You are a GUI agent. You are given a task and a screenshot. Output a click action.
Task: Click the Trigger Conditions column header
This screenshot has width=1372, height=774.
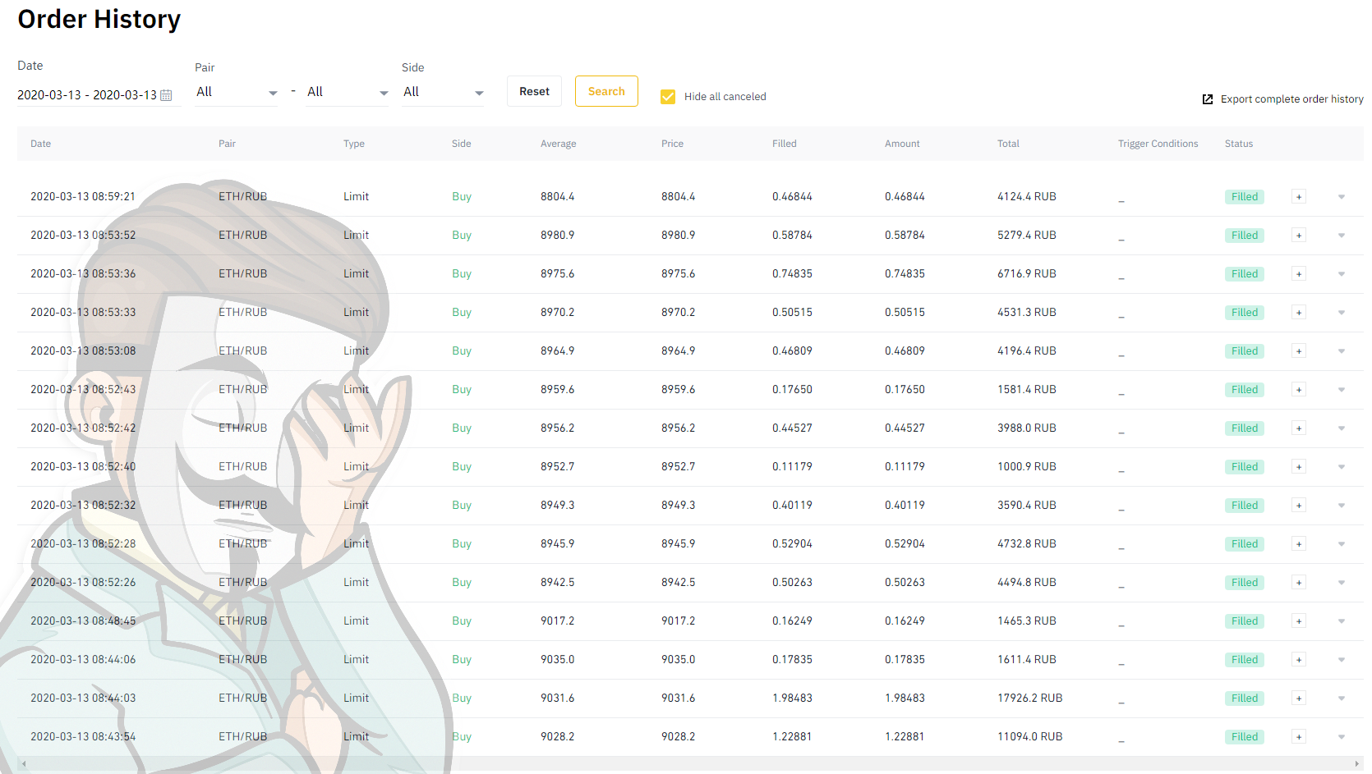[1158, 144]
